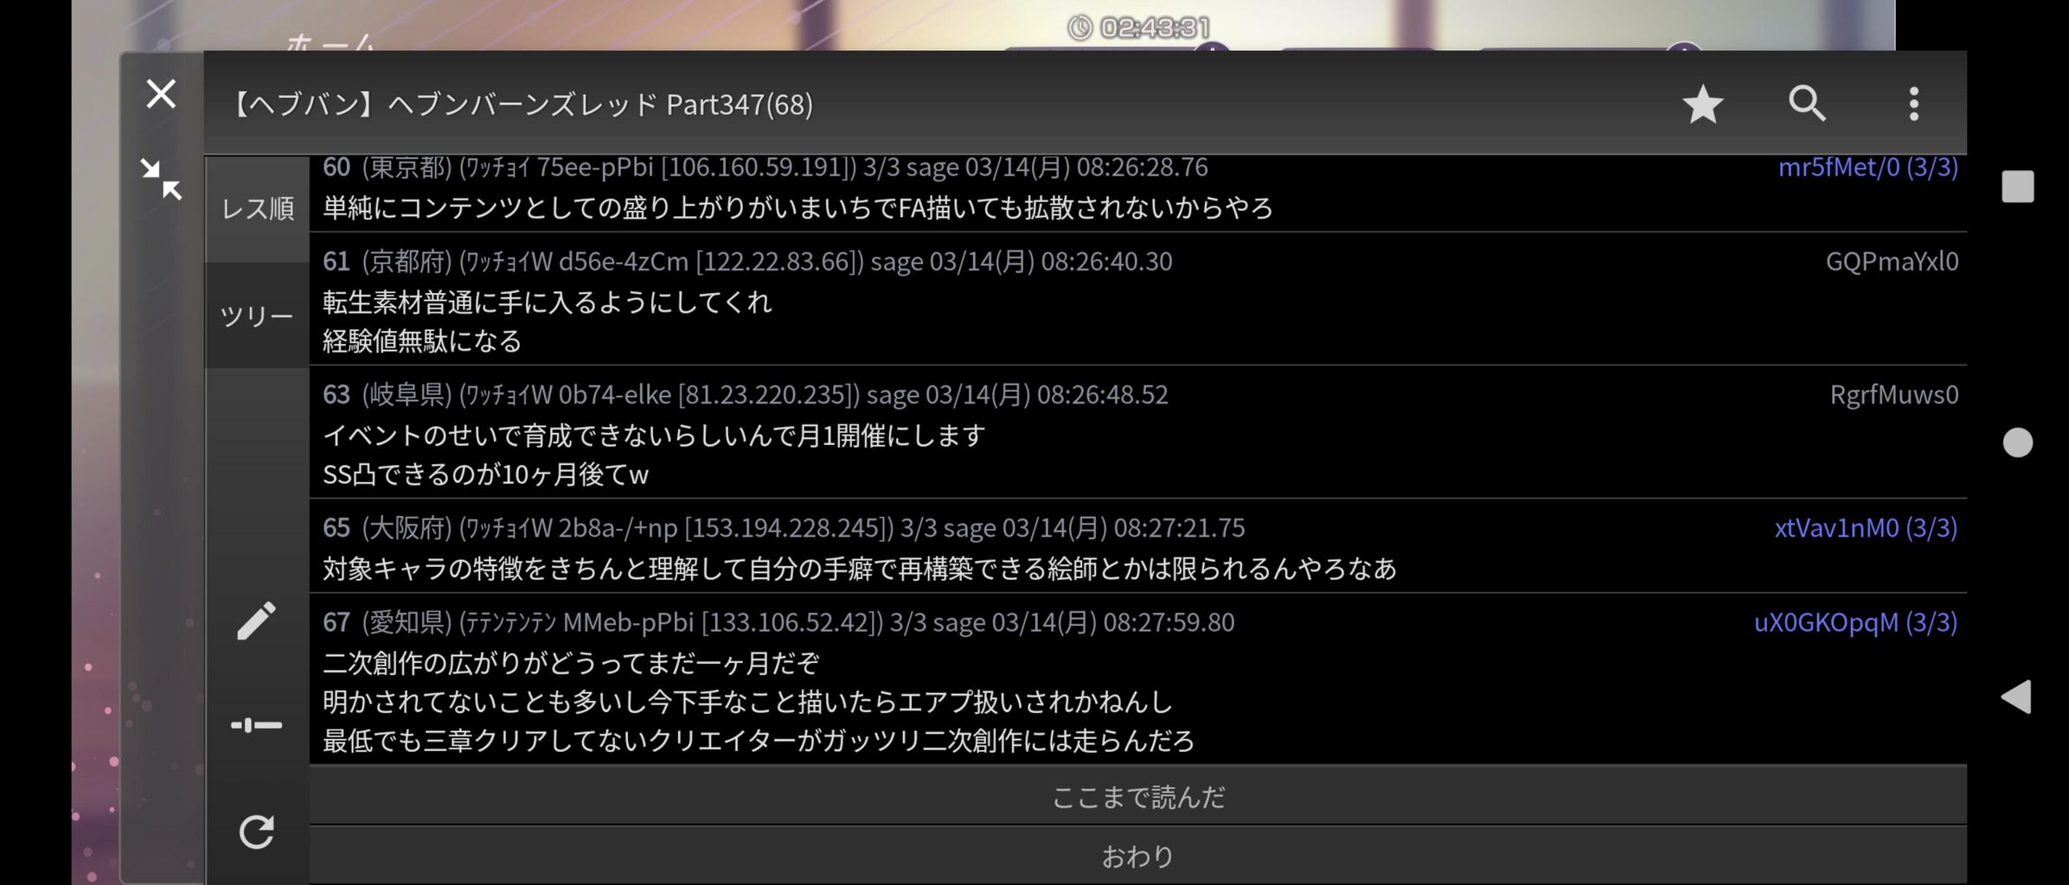2069x885 pixels.
Task: Tap Android circle home button
Action: point(2017,442)
